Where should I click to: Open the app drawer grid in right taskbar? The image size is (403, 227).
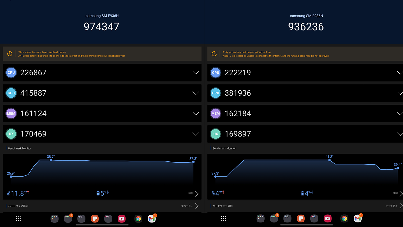(x=223, y=219)
